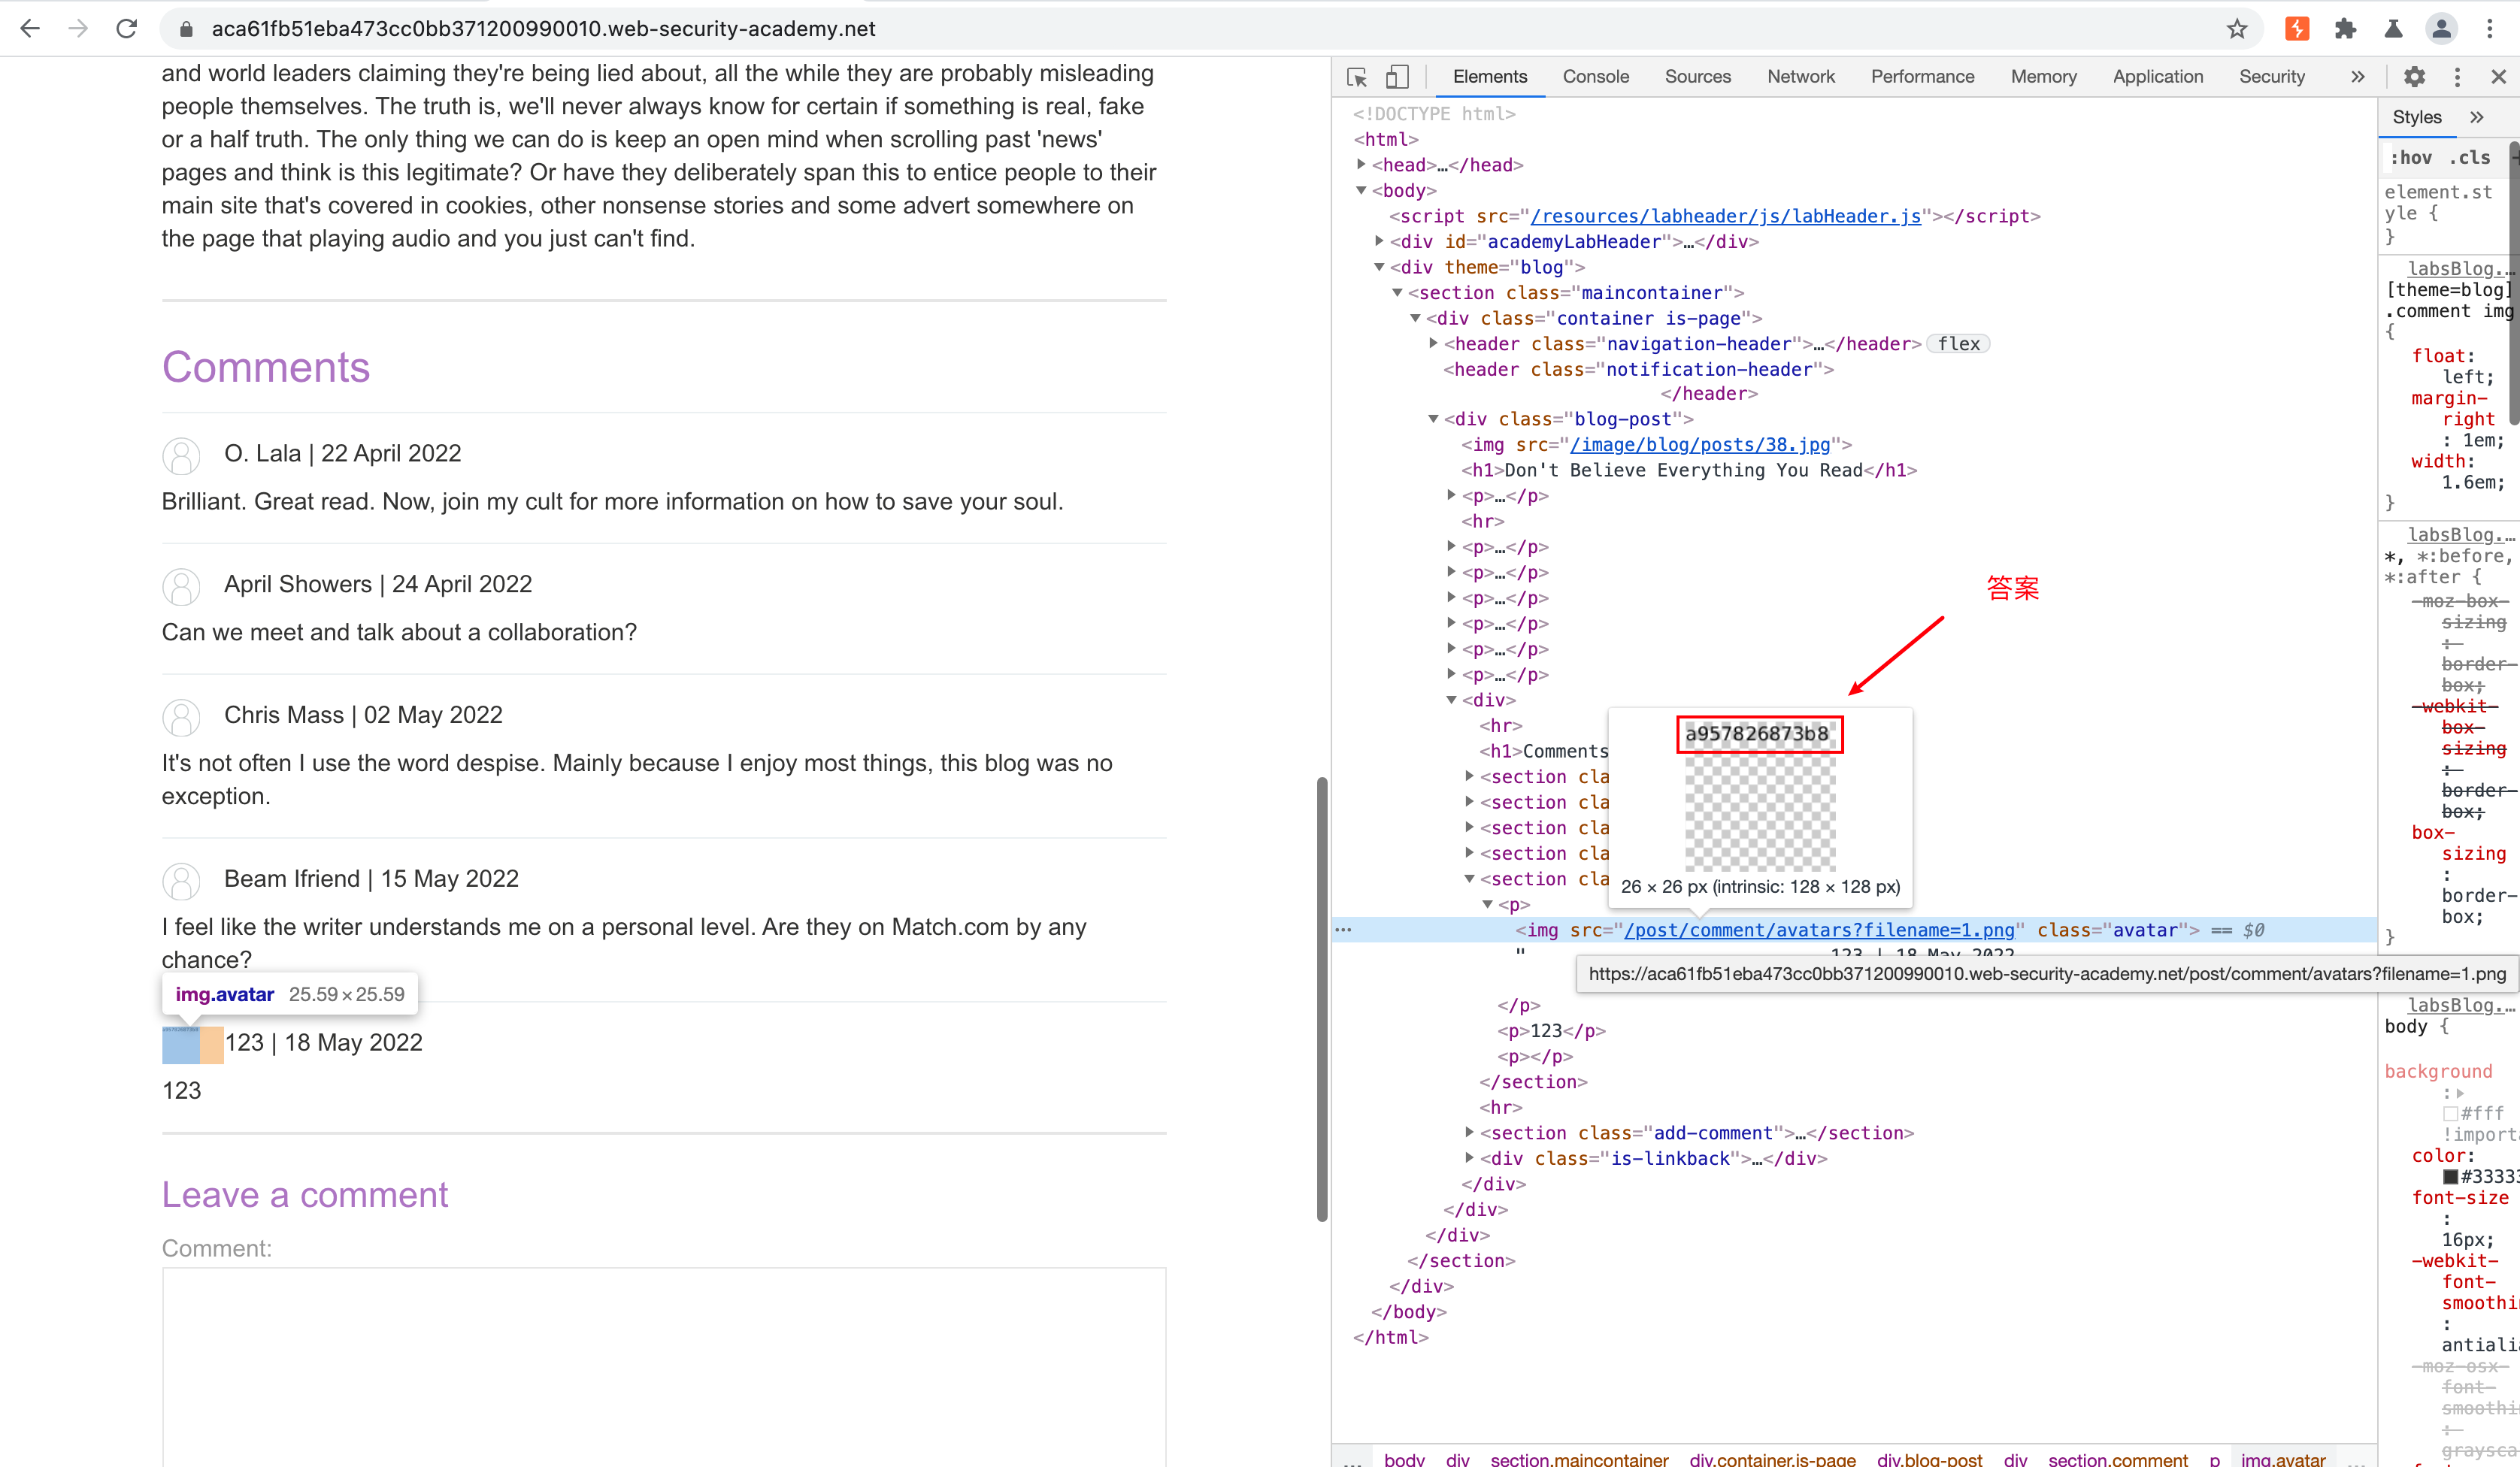The width and height of the screenshot is (2520, 1467).
Task: Open the Memory tab
Action: [x=2043, y=77]
